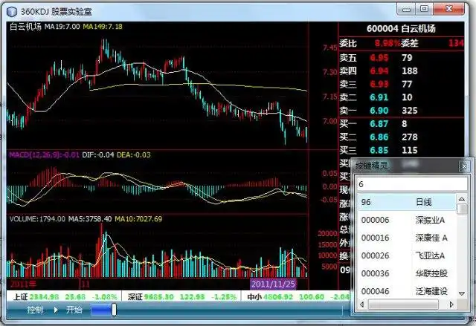Click the 卖四 6.94 quote row

(x=402, y=71)
